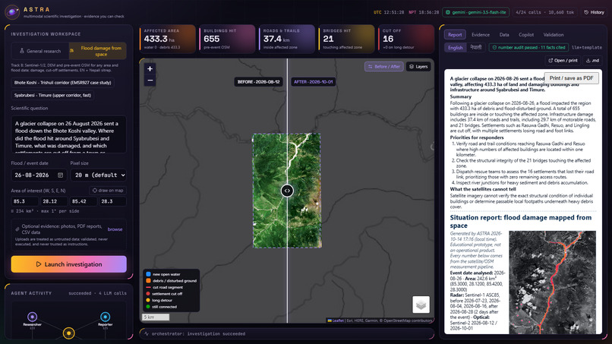Image resolution: width=612 pixels, height=344 pixels.
Task: Click the orchestrator status pulse icon
Action: click(x=147, y=334)
